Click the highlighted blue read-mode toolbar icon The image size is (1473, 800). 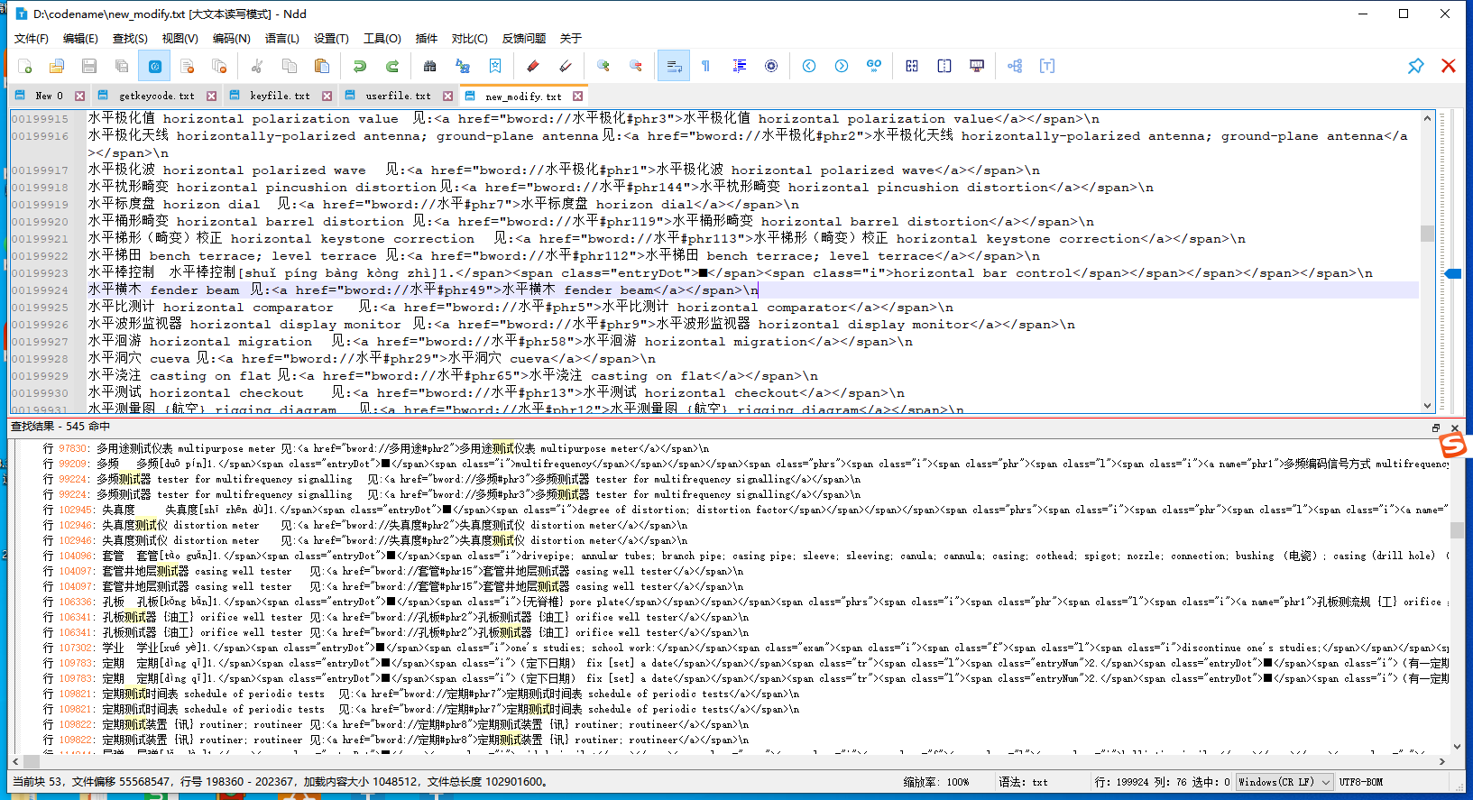(154, 66)
